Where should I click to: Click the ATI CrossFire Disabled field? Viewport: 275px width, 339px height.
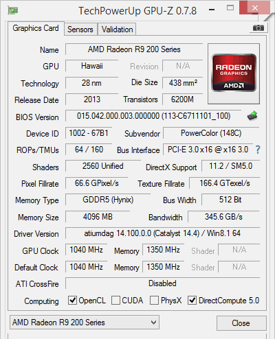(x=162, y=283)
